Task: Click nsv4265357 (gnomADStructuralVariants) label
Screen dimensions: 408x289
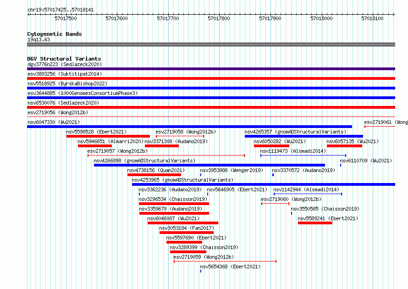Action: (x=295, y=132)
